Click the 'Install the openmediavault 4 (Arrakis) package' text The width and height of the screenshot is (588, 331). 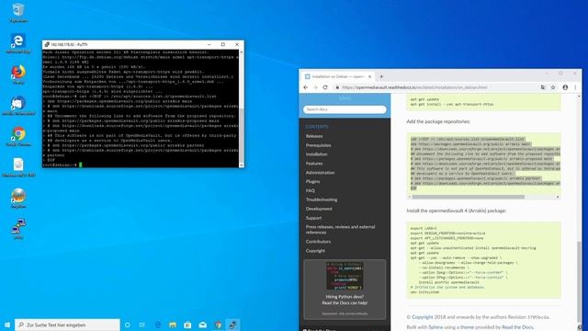coord(457,211)
